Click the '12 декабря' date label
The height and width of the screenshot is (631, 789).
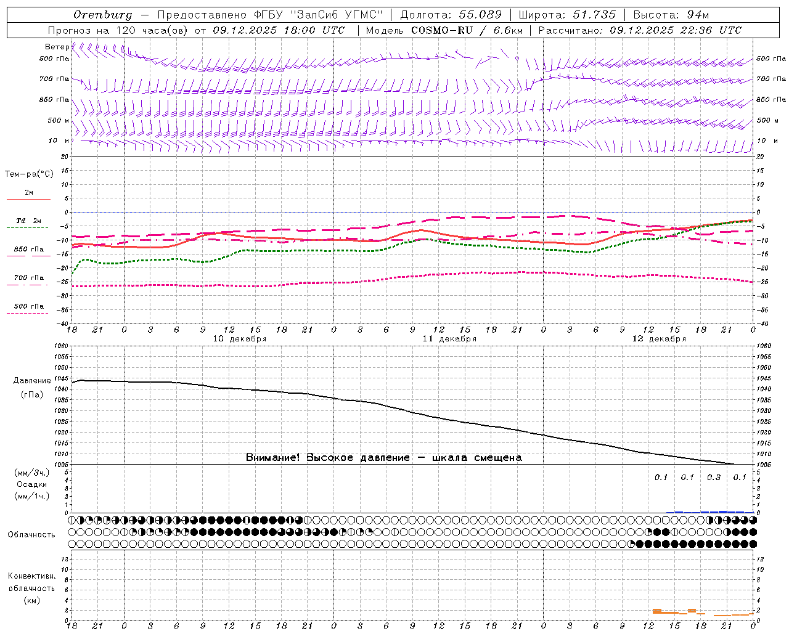click(659, 339)
